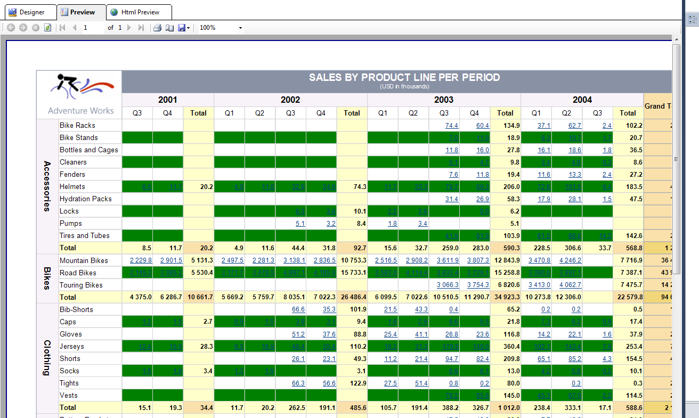Click the Road Bikes total '15 733.1'
Viewport: 699px width, 418px height.
tap(354, 273)
